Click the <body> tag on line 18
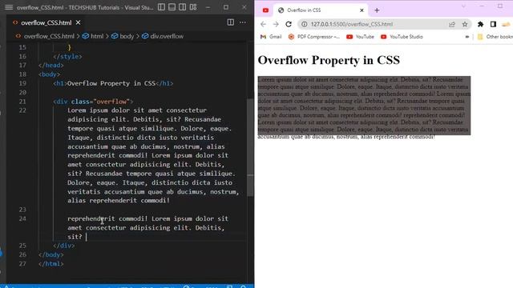Screen dimensions: 513x288 point(49,74)
